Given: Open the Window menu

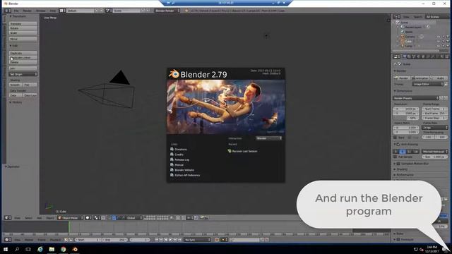Looking at the screenshot, I should pos(41,11).
